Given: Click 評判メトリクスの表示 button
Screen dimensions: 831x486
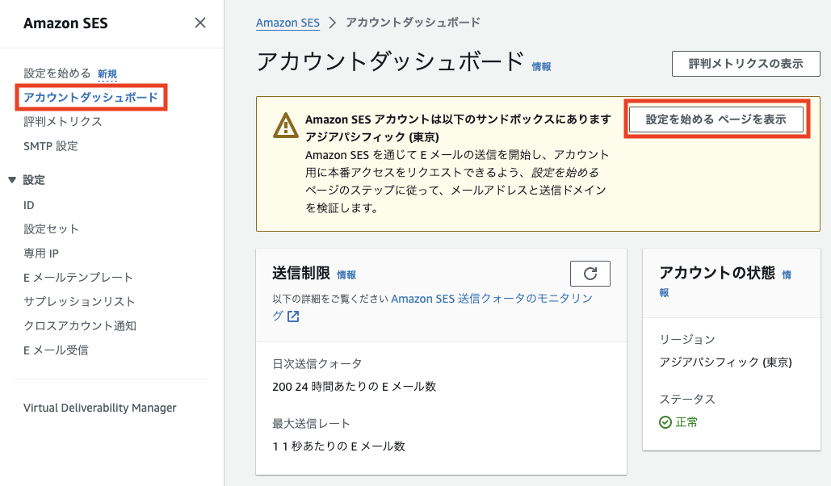Looking at the screenshot, I should [x=745, y=64].
